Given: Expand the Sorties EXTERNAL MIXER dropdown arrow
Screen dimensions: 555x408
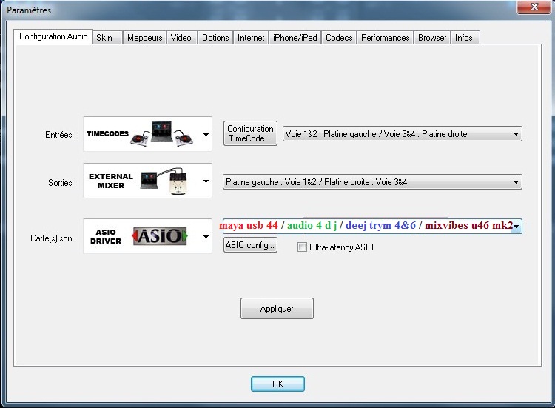Looking at the screenshot, I should pos(206,181).
